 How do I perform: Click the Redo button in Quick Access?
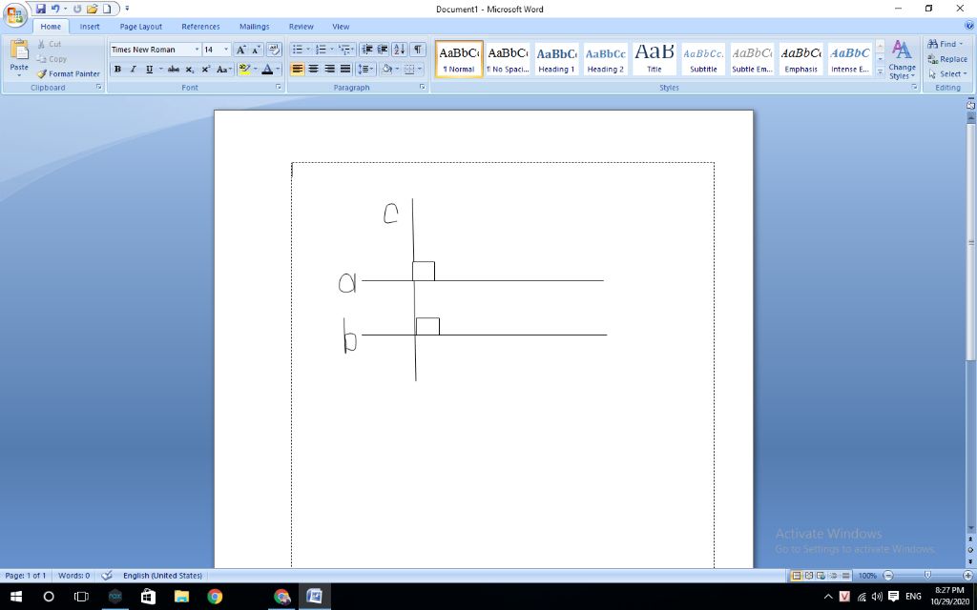pyautogui.click(x=77, y=9)
